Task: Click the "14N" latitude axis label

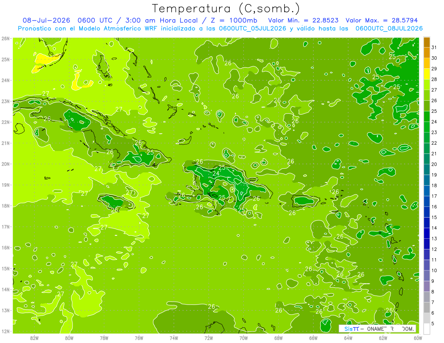Action: coord(5,289)
